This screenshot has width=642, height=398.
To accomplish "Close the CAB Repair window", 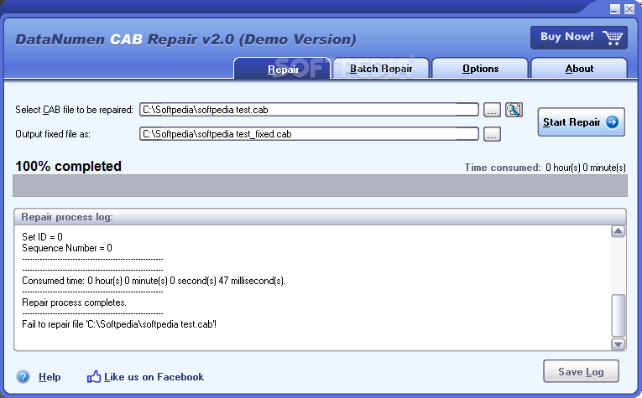I will (x=629, y=9).
